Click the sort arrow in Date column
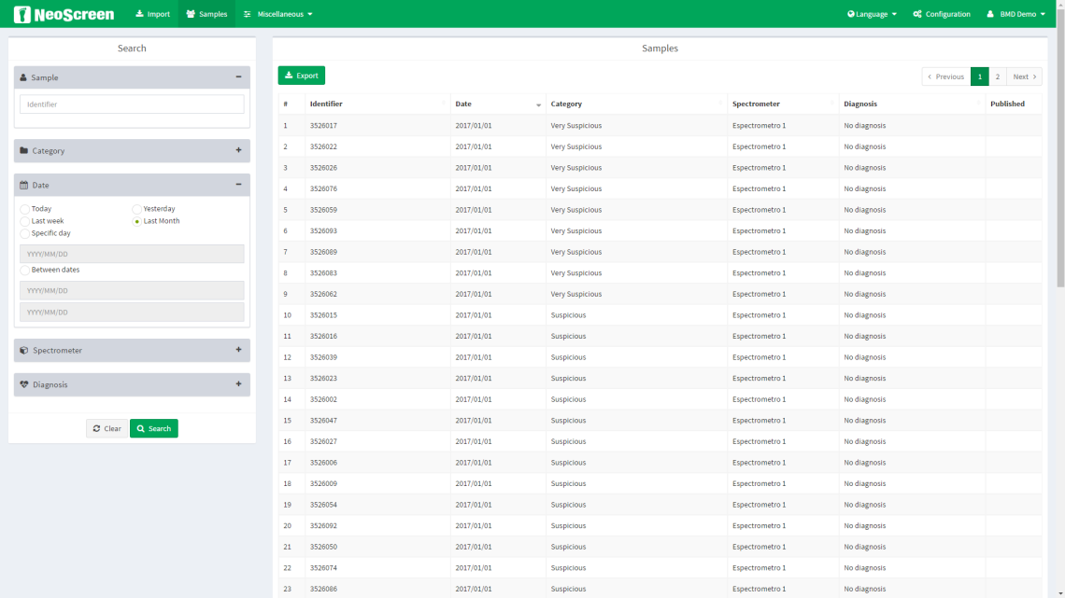Screen dimensions: 1065x598 (538, 104)
